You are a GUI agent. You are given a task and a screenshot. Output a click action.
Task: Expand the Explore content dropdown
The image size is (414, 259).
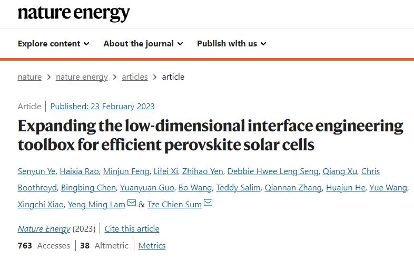[x=53, y=44]
